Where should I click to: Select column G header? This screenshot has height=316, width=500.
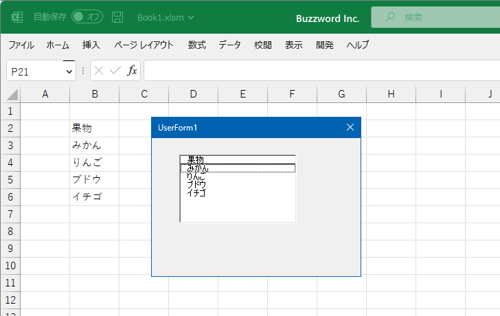tap(341, 94)
